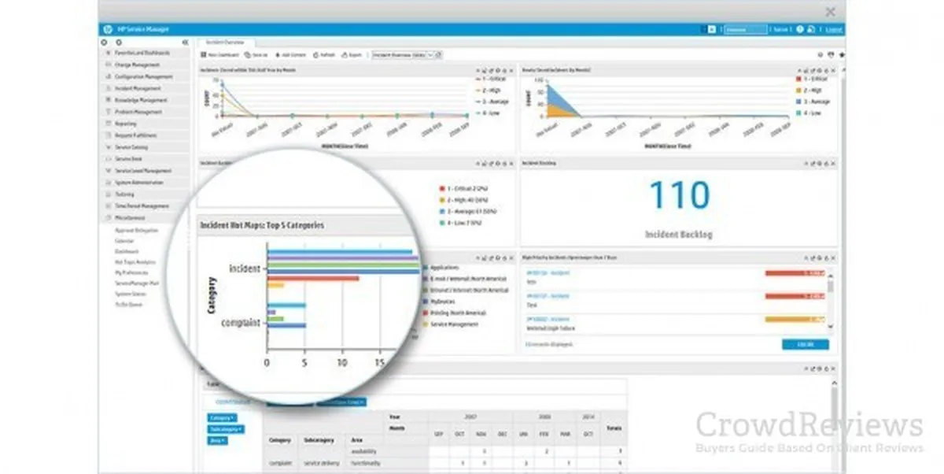This screenshot has width=944, height=474.
Task: Open the Area filter dropdown in the pivot table
Action: pyautogui.click(x=218, y=440)
